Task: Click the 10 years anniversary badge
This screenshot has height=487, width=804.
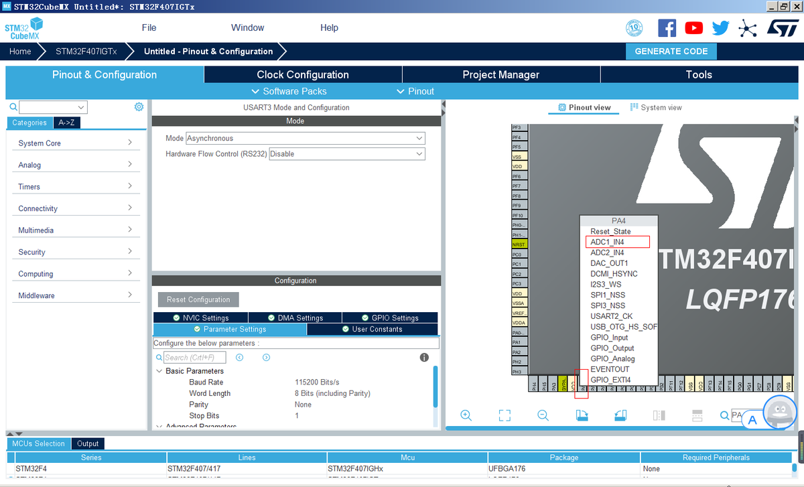Action: point(634,27)
